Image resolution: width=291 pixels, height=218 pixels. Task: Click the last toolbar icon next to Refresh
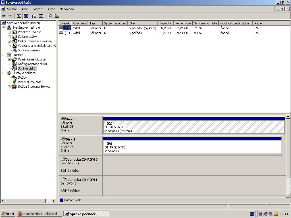(56, 16)
